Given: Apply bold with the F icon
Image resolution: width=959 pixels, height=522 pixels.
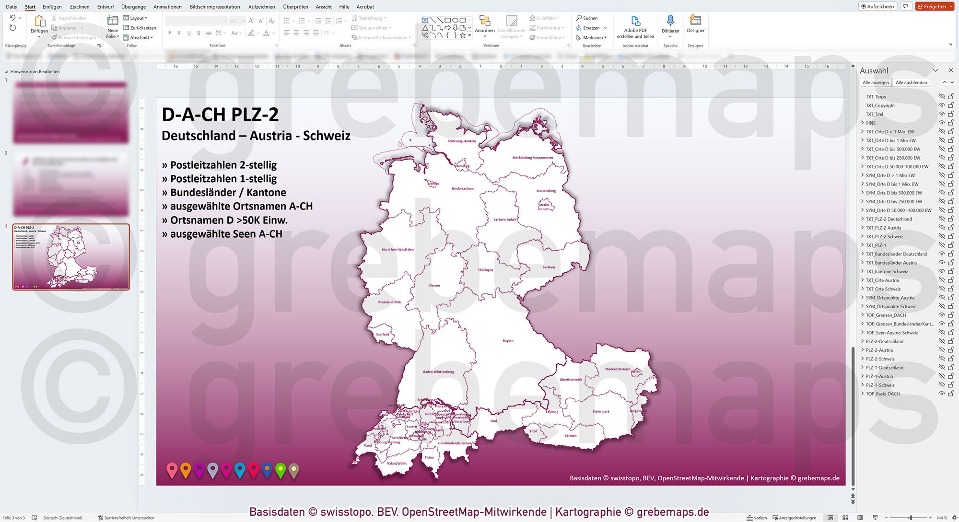Looking at the screenshot, I should tap(169, 33).
